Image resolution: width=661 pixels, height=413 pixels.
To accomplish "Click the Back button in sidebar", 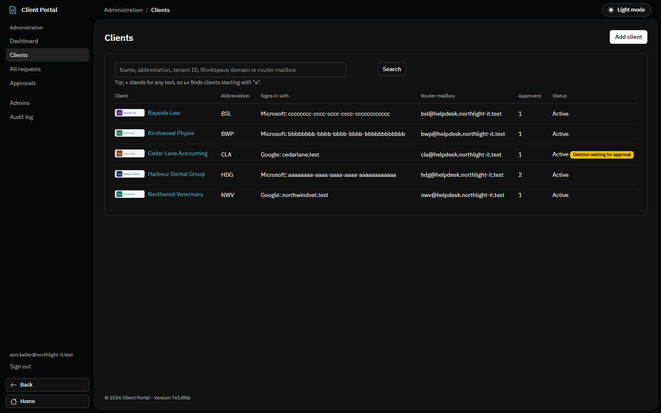I will coord(48,385).
